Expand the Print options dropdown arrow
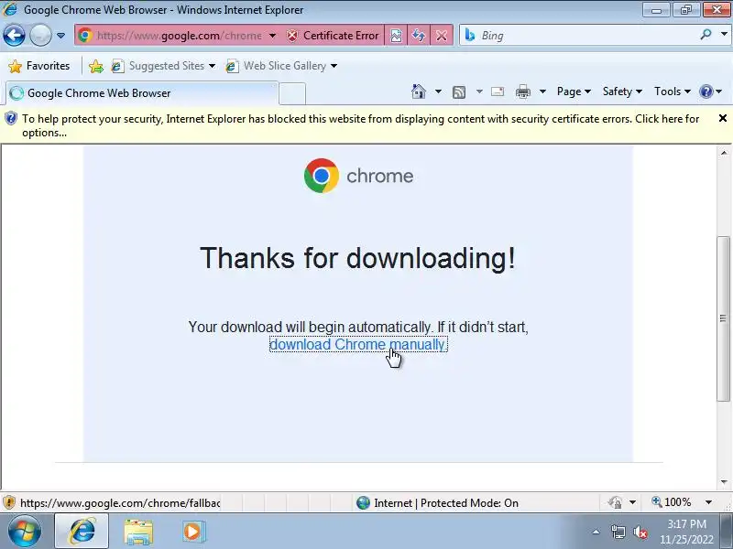The width and height of the screenshot is (733, 549). click(x=542, y=91)
